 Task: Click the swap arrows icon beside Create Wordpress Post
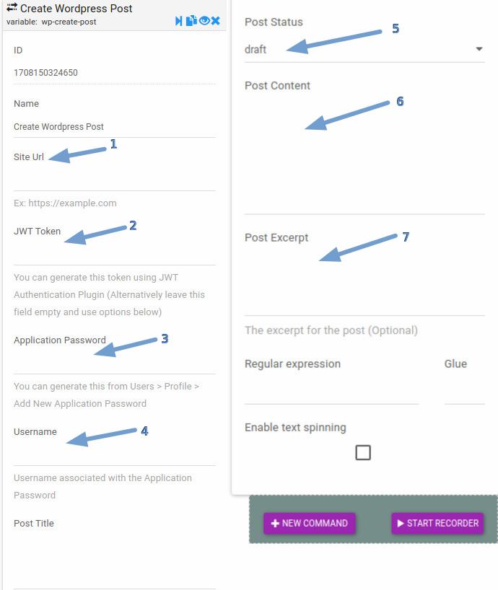coord(12,7)
